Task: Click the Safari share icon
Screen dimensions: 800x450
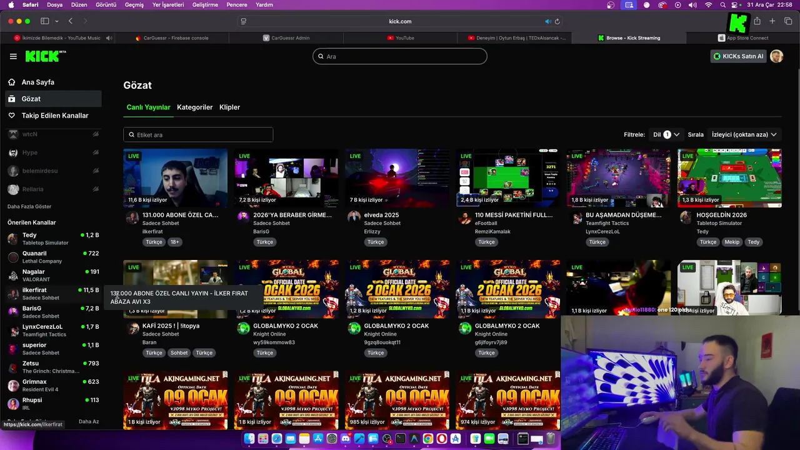Action: pyautogui.click(x=757, y=21)
